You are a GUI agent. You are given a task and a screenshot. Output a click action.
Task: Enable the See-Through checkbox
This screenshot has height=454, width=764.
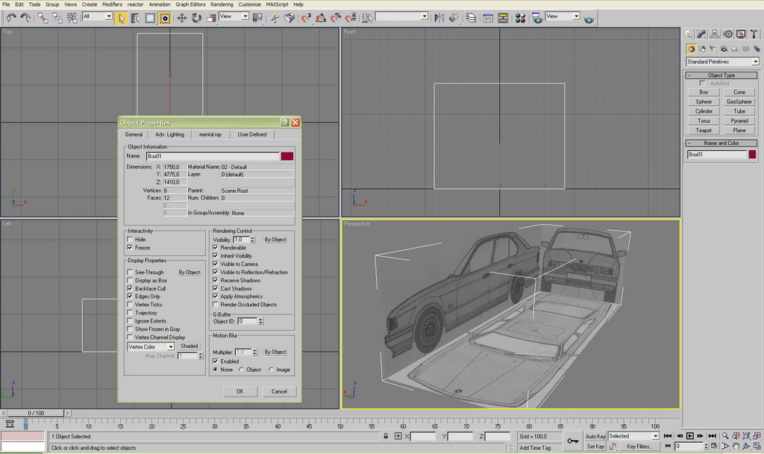point(131,273)
